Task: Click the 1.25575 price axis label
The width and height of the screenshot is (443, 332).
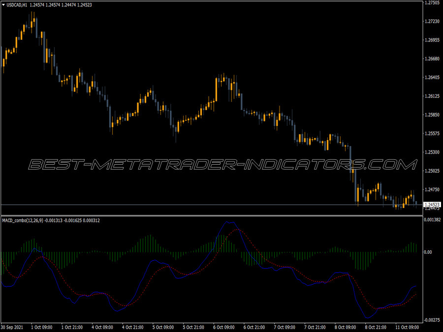Action: [x=432, y=133]
